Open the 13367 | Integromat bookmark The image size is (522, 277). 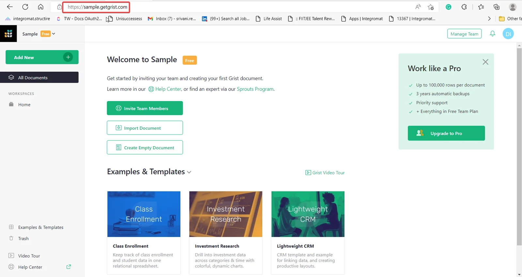tap(412, 19)
